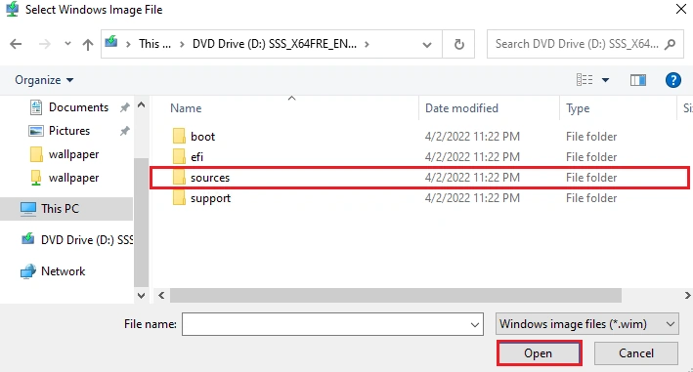Select 'This ...' breadcrumb in address bar

coord(154,44)
